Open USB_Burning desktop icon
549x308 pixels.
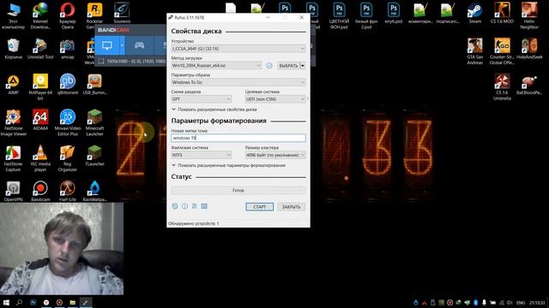tap(94, 84)
